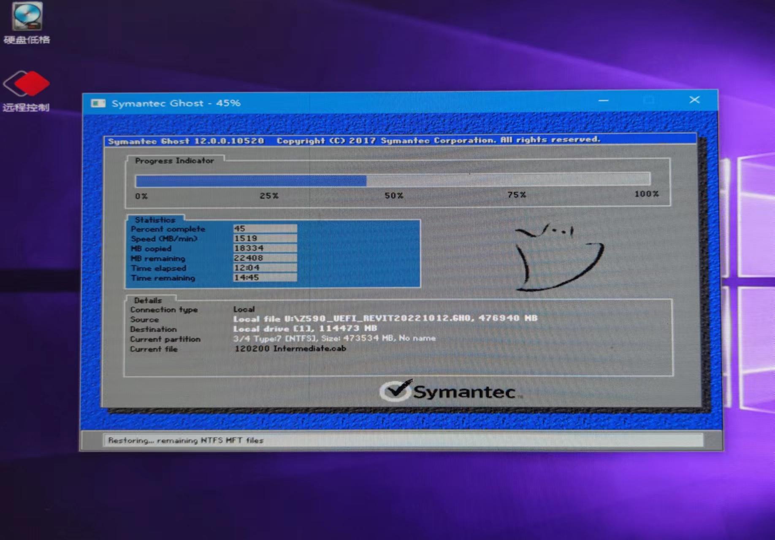Click the Statistics group label

(x=155, y=220)
